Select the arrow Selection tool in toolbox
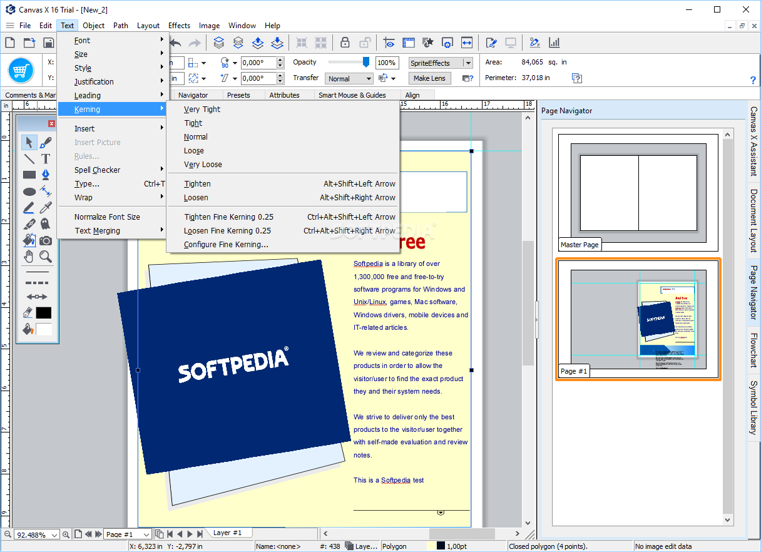761x552 pixels. point(29,142)
